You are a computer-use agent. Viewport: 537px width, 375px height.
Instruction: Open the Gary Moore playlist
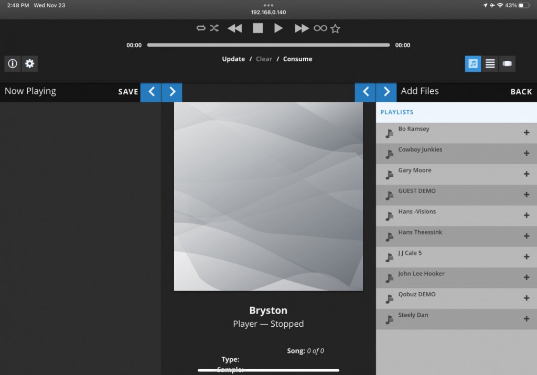[x=456, y=174]
